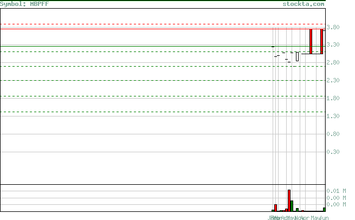Click the tall green volume bar beside red peak
Screen dimensions: 355x220
coord(292,206)
